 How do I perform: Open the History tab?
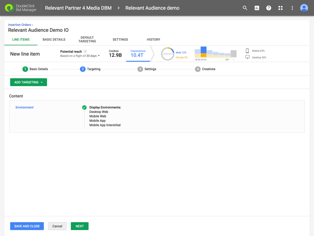pos(153,39)
